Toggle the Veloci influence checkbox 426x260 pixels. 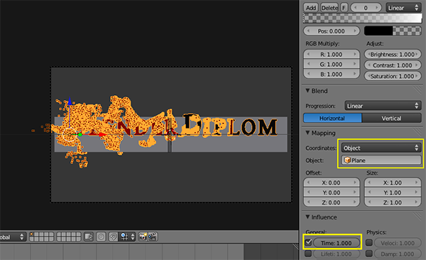click(x=369, y=242)
